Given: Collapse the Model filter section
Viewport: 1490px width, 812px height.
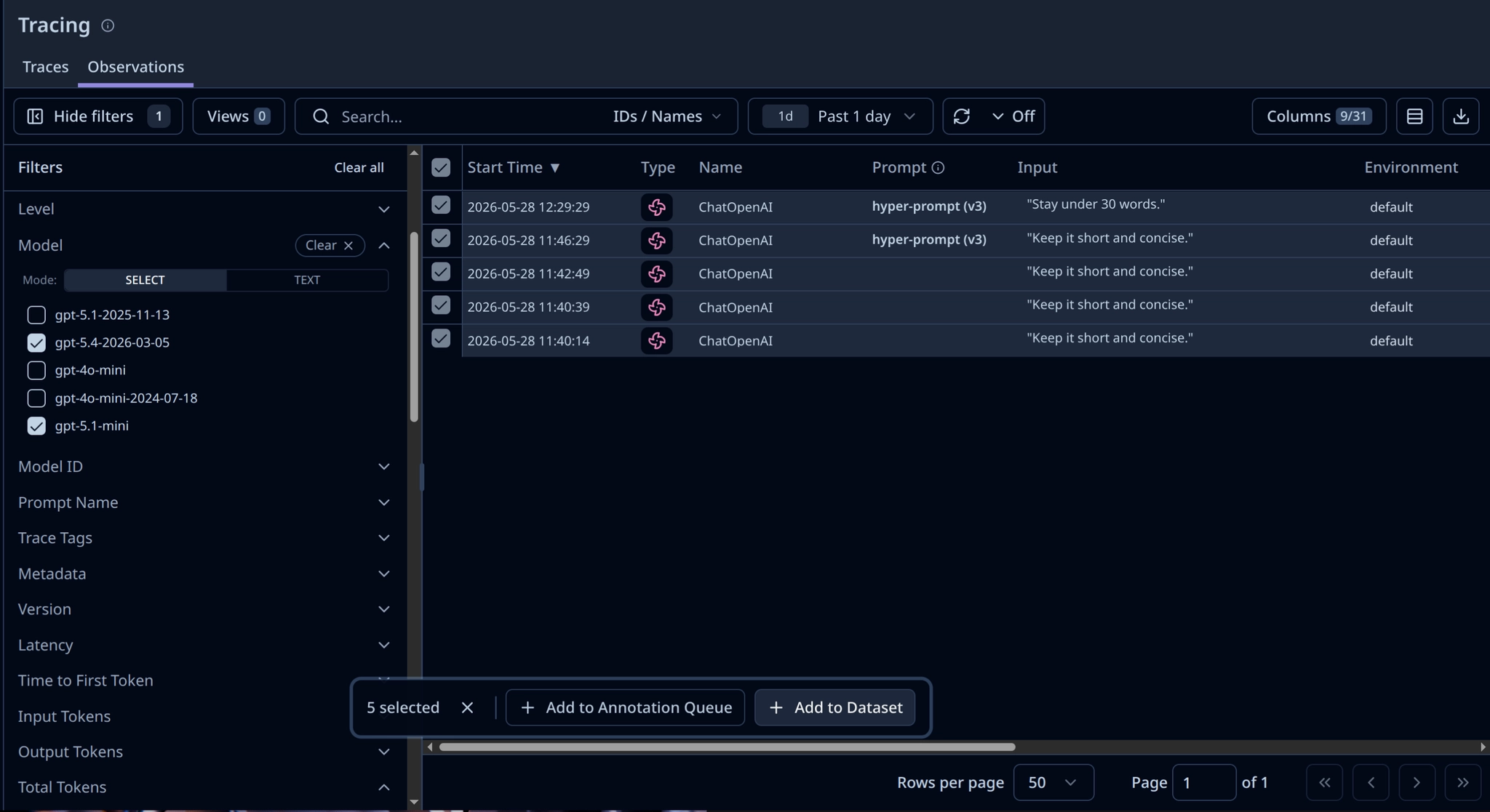Looking at the screenshot, I should coord(383,246).
